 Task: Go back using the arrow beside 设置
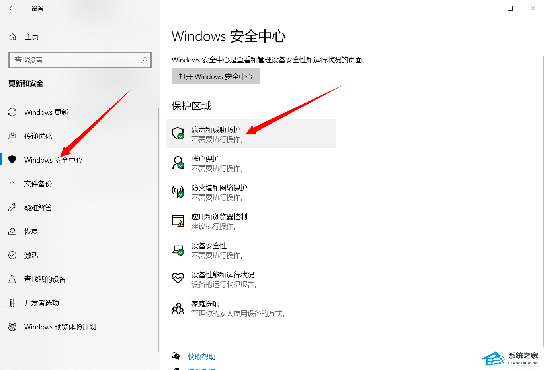pos(12,8)
